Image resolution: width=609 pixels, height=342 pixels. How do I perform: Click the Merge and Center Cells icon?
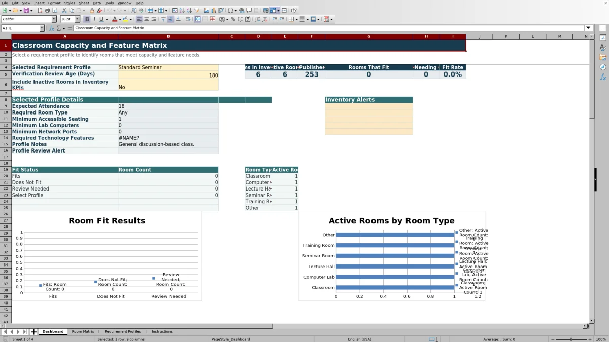198,19
